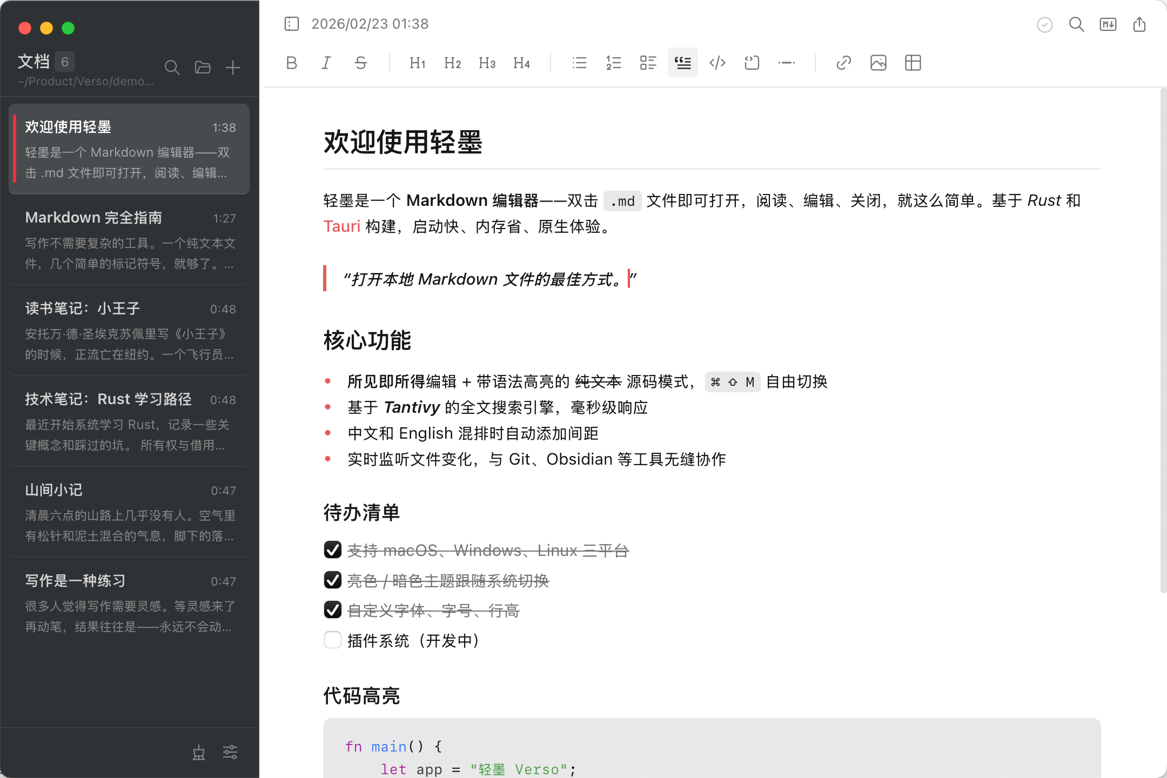Create a new document
1167x778 pixels.
(x=232, y=68)
